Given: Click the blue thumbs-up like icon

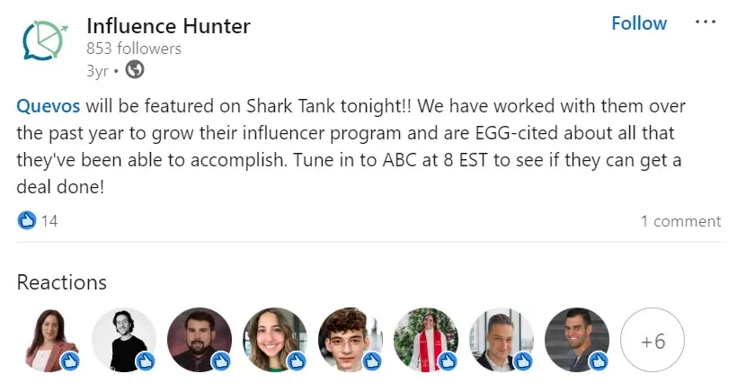Looking at the screenshot, I should click(27, 220).
